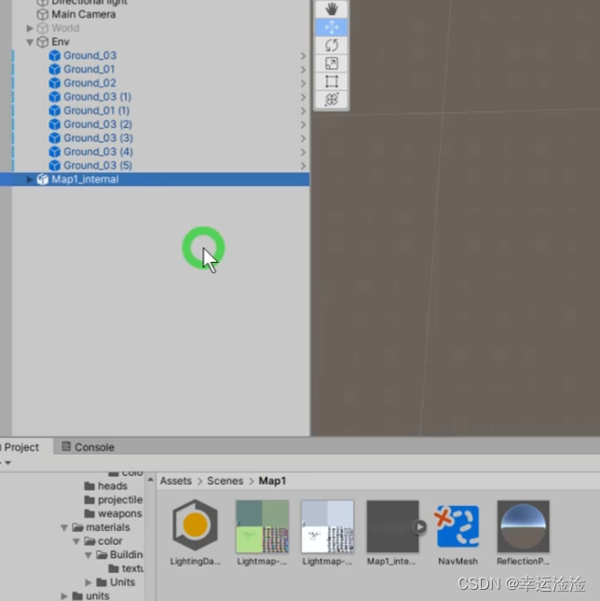Screen dimensions: 600x601
Task: Collapse the Env object in Hierarchy
Action: 30,42
